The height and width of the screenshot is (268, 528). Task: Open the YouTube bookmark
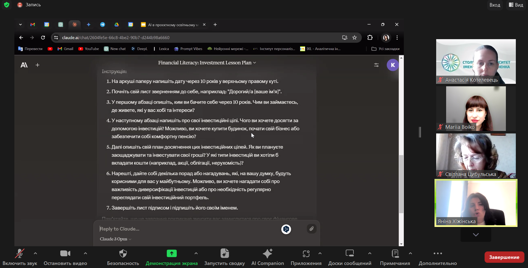89,49
